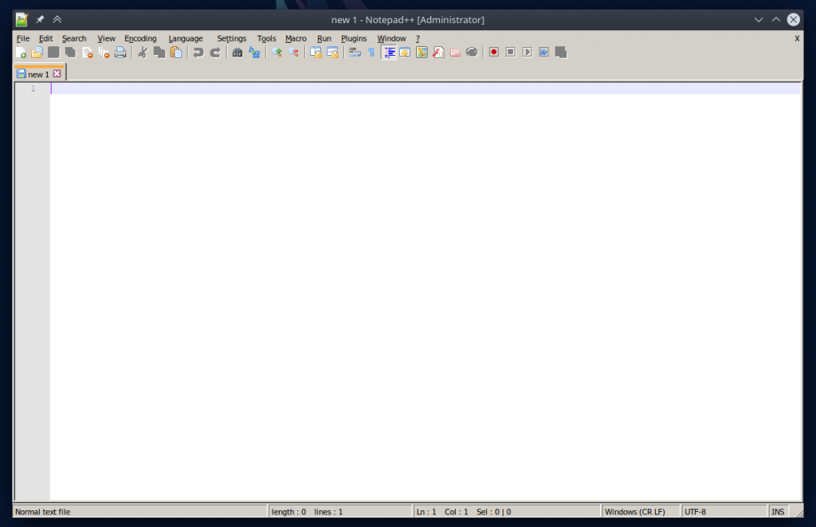The image size is (816, 527).
Task: Click the Undo arrow icon
Action: point(198,53)
